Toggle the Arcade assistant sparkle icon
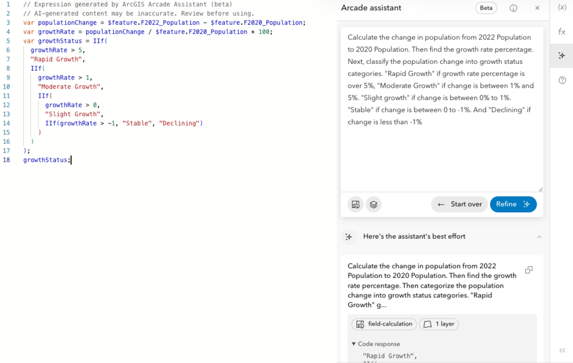Viewport: 573px width, 363px height. point(562,56)
